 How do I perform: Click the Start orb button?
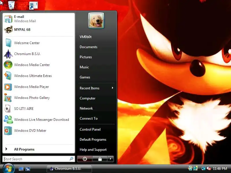click(x=8, y=169)
